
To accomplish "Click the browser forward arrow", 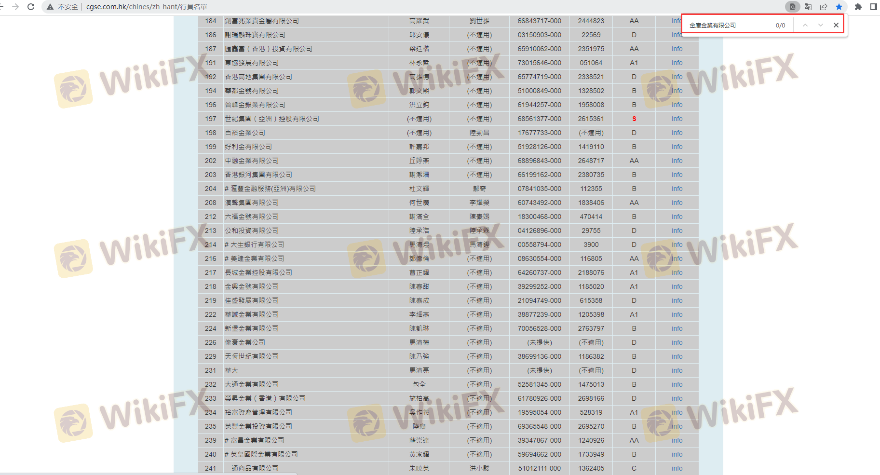I will (x=15, y=7).
